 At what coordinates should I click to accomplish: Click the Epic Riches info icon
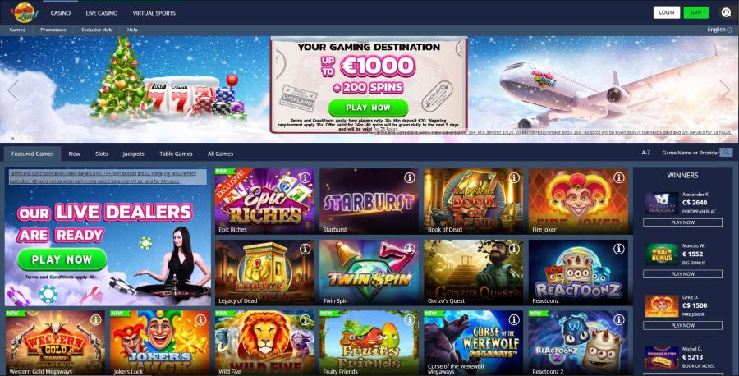305,177
